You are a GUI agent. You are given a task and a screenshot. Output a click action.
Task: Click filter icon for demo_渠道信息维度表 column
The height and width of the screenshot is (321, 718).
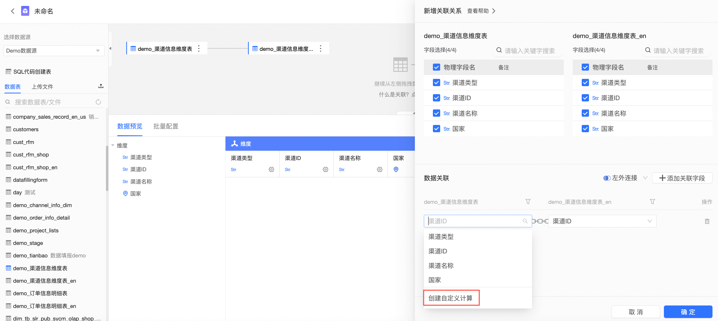pos(528,202)
